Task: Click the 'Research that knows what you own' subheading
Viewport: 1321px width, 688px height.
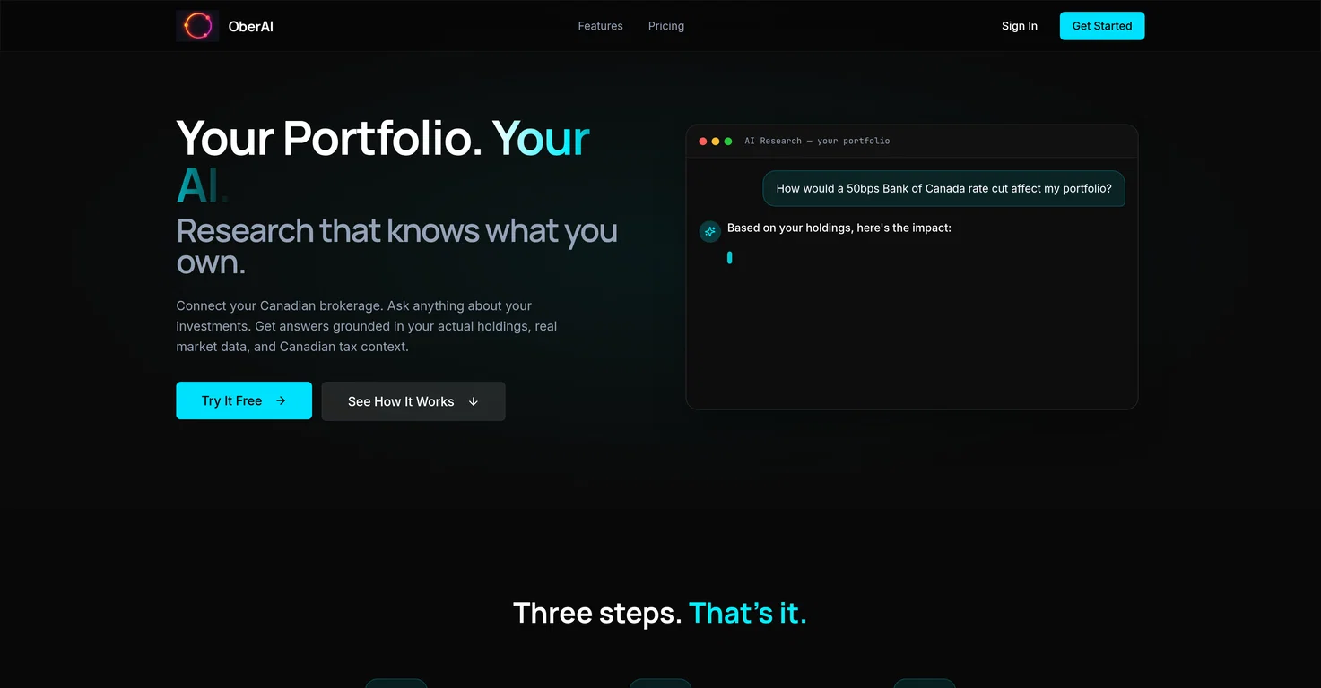Action: pos(397,246)
